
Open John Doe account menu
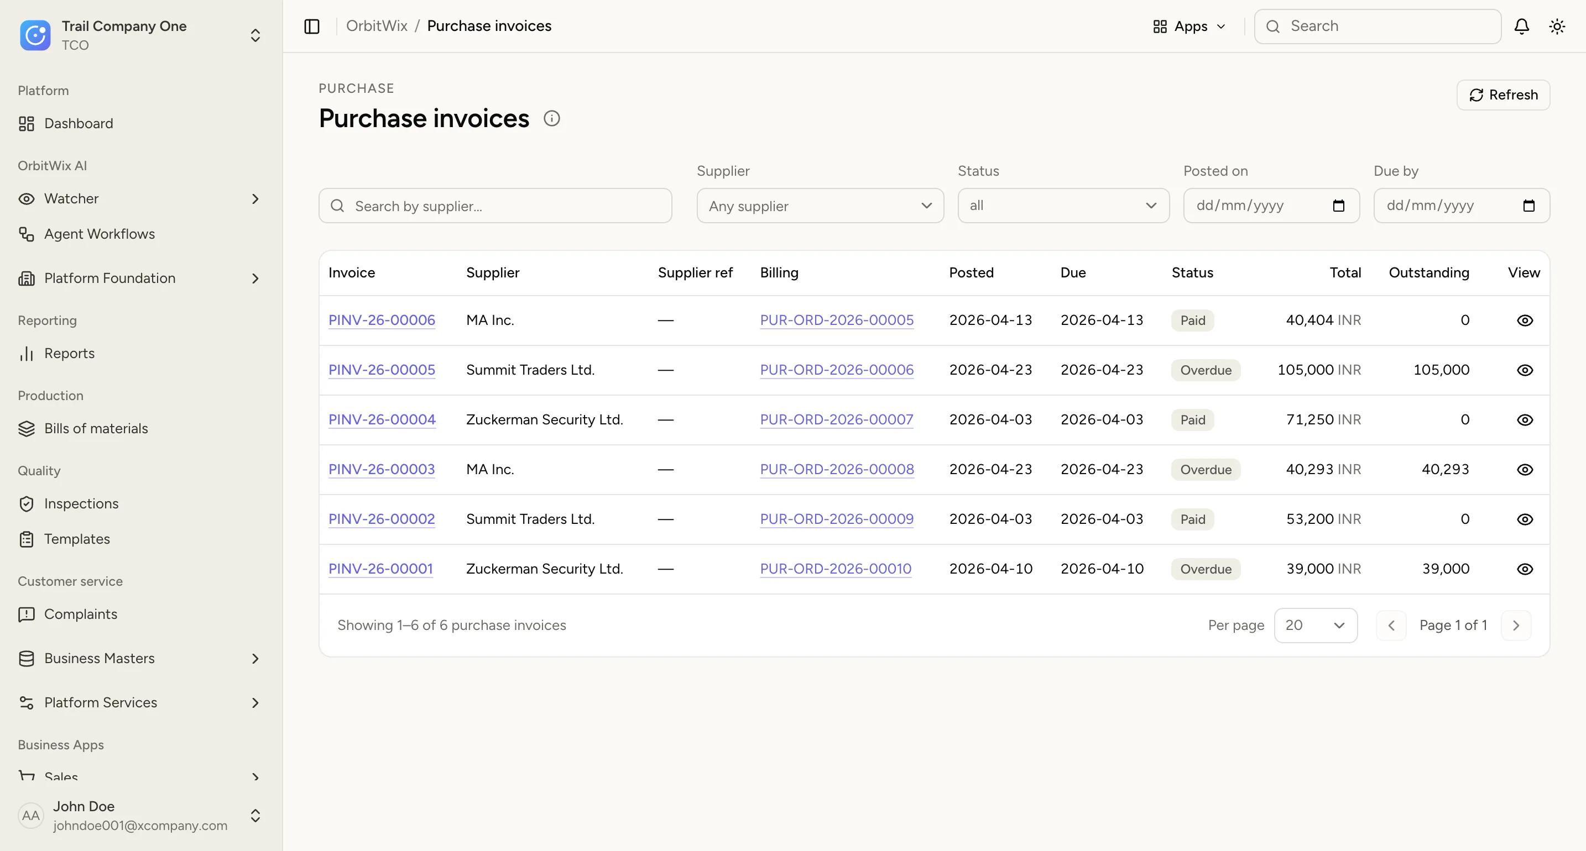pos(141,816)
